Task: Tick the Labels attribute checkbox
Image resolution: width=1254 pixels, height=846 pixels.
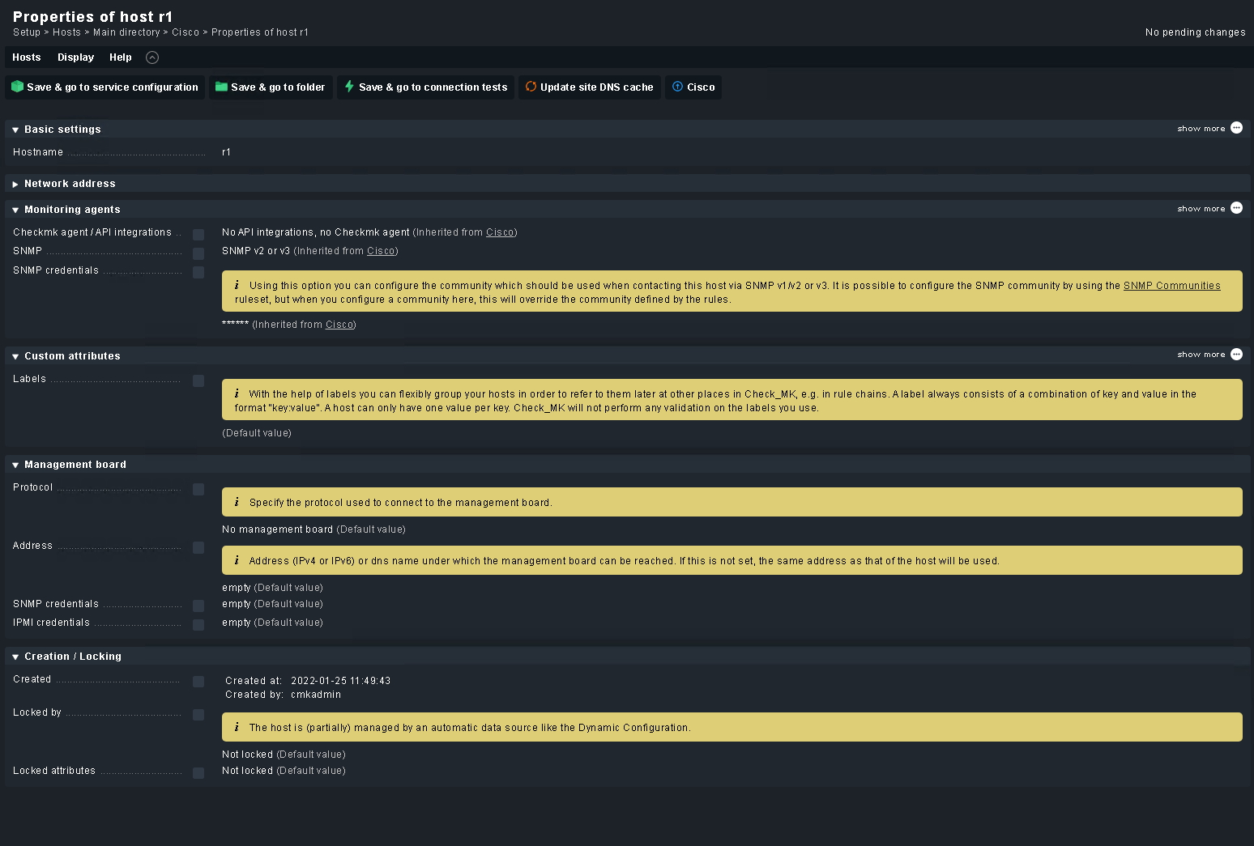Action: point(198,380)
